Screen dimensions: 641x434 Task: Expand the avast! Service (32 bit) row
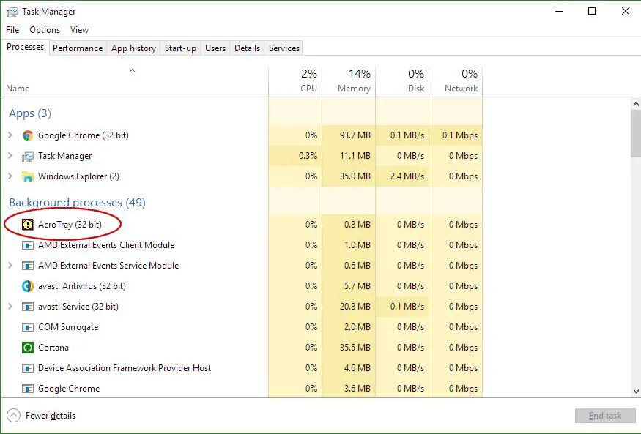[x=10, y=306]
